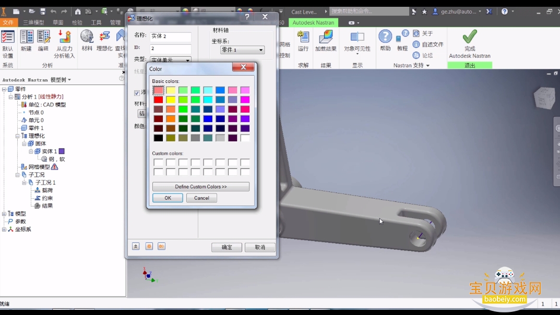Click the About (关于) item
This screenshot has height=315, width=560.
[423, 33]
